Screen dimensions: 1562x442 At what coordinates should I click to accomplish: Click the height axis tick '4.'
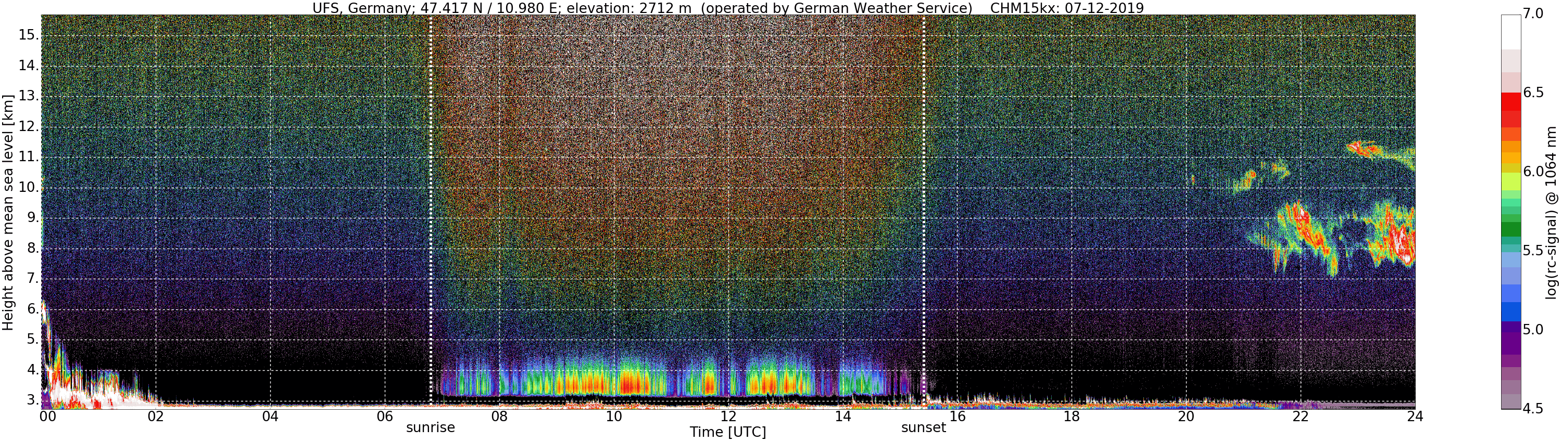[x=33, y=370]
